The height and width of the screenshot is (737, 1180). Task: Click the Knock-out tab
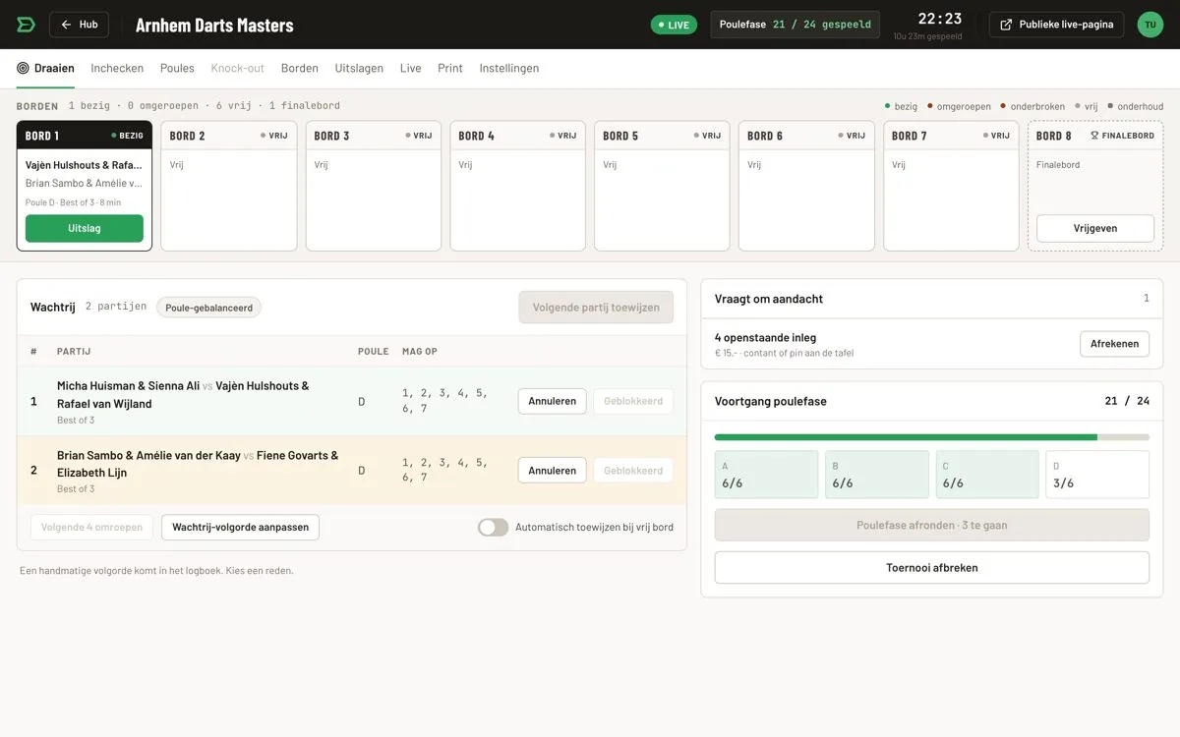coord(238,68)
